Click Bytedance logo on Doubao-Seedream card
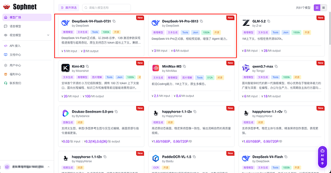 65,113
